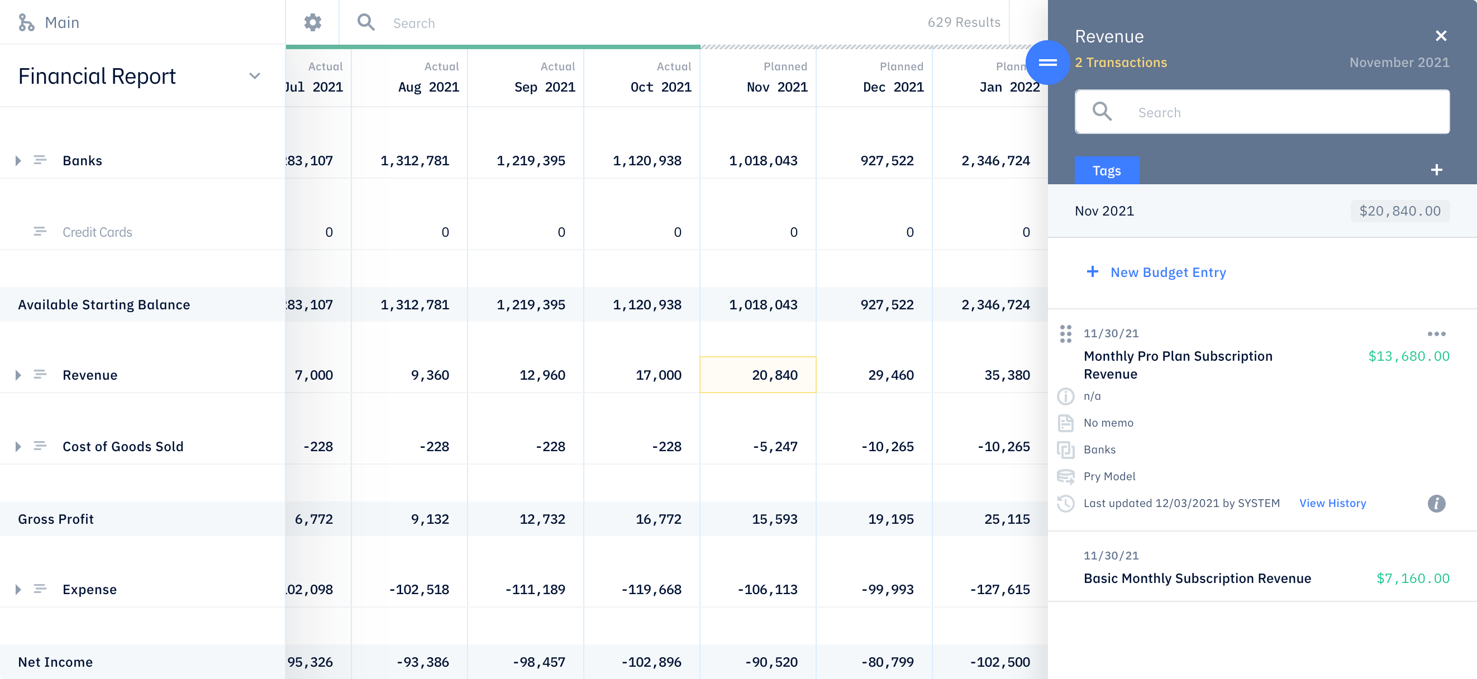Click the drag handle on the 11/30/21 transaction
The width and height of the screenshot is (1477, 679).
click(1065, 334)
